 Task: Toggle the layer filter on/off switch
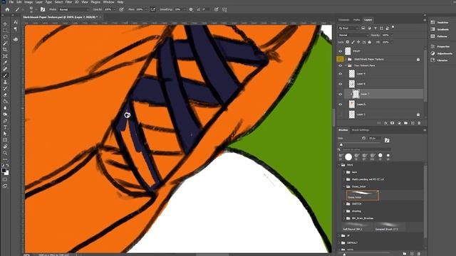click(393, 28)
